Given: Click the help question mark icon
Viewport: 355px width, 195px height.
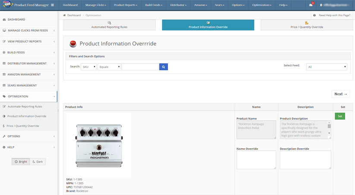Looking at the screenshot, I should click(314, 15).
